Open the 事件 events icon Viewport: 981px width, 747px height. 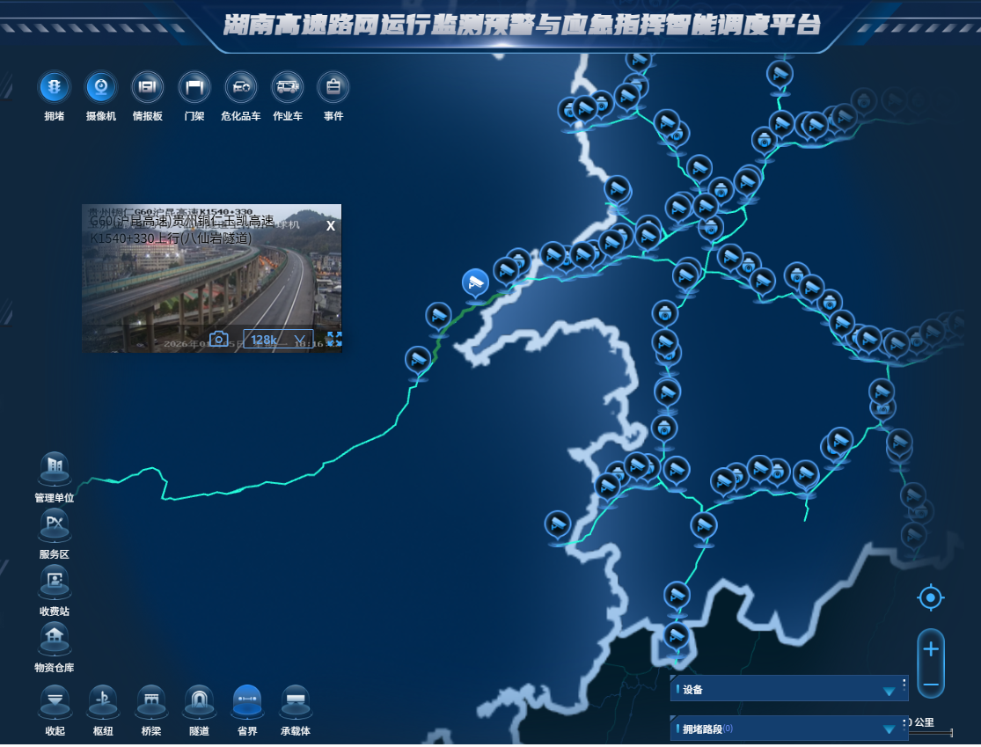pyautogui.click(x=333, y=87)
